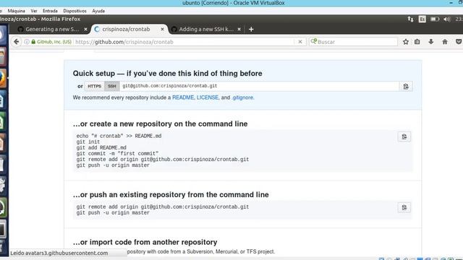Image resolution: width=463 pixels, height=260 pixels.
Task: Open the Ver menu of VirtualBox
Action: tap(34, 11)
